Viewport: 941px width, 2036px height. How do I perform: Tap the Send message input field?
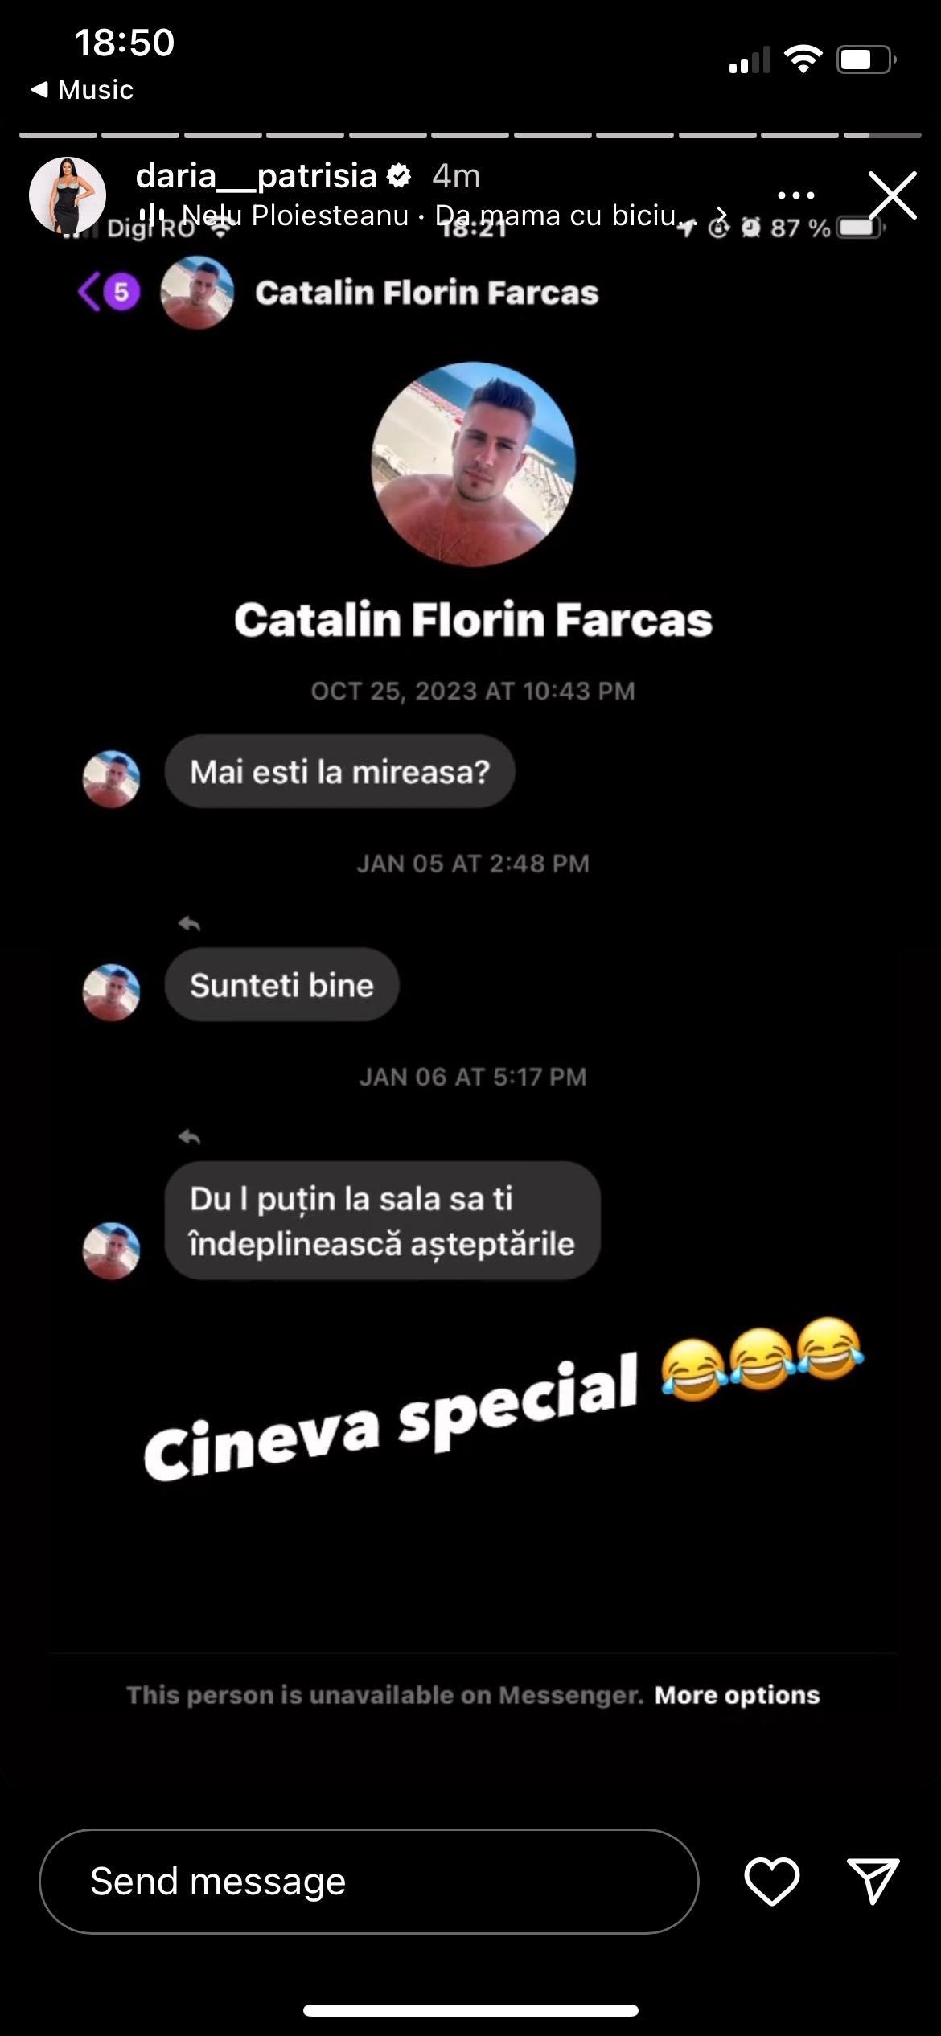point(369,1882)
